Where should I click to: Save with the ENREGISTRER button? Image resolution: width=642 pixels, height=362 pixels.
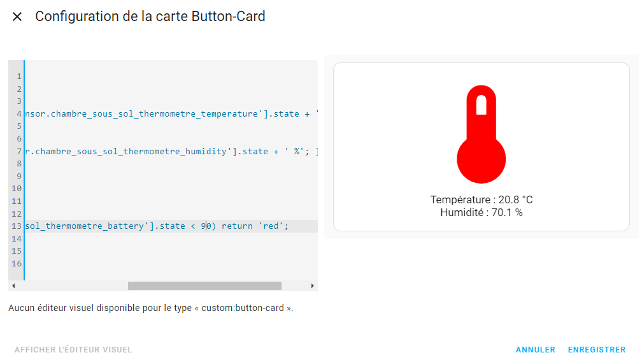[596, 350]
